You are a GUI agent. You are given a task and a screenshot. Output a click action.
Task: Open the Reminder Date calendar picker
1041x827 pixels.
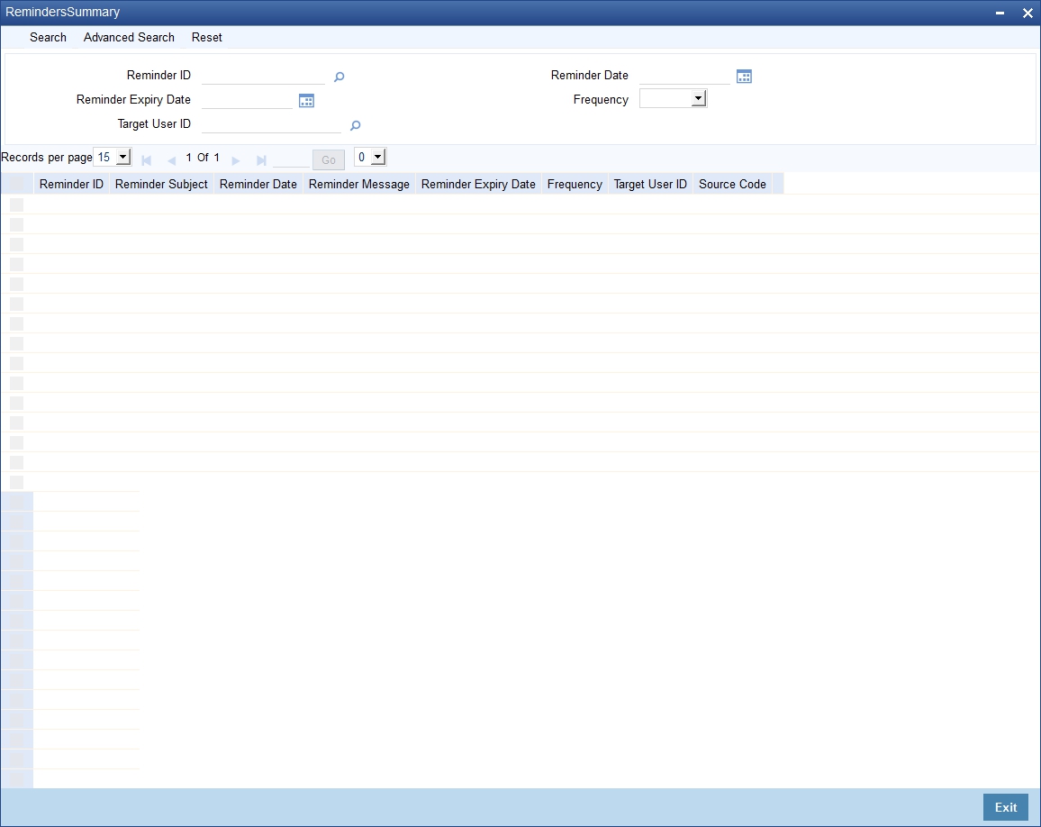[x=744, y=77]
